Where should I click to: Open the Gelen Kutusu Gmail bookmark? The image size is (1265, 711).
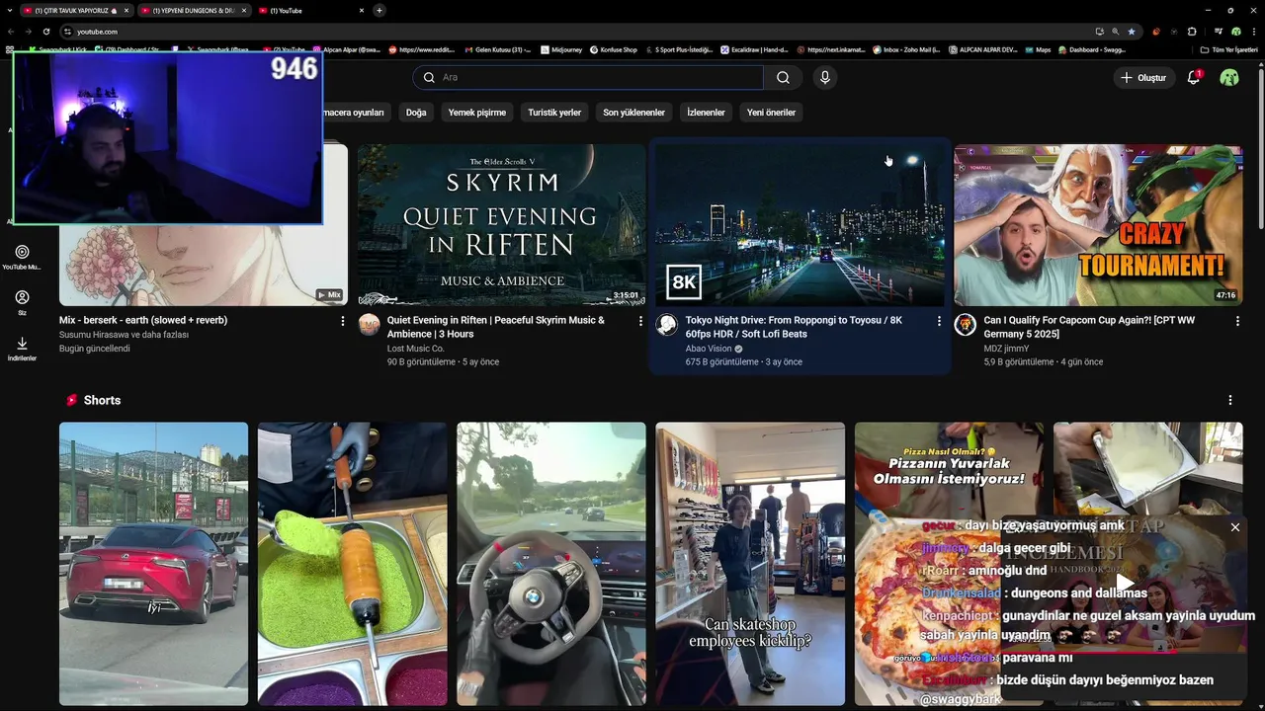[497, 49]
